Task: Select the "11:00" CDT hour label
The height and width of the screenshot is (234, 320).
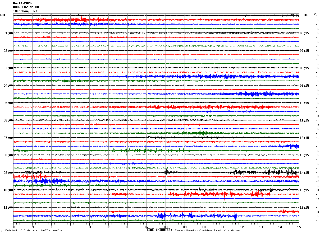Action: pyautogui.click(x=8, y=208)
